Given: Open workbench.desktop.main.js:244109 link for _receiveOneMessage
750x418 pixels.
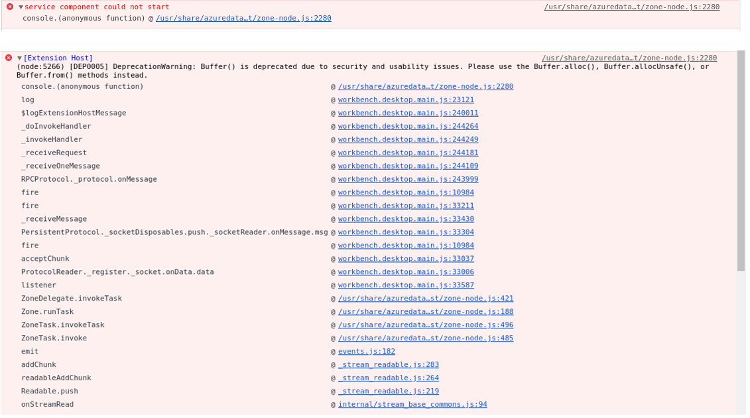Looking at the screenshot, I should [408, 166].
